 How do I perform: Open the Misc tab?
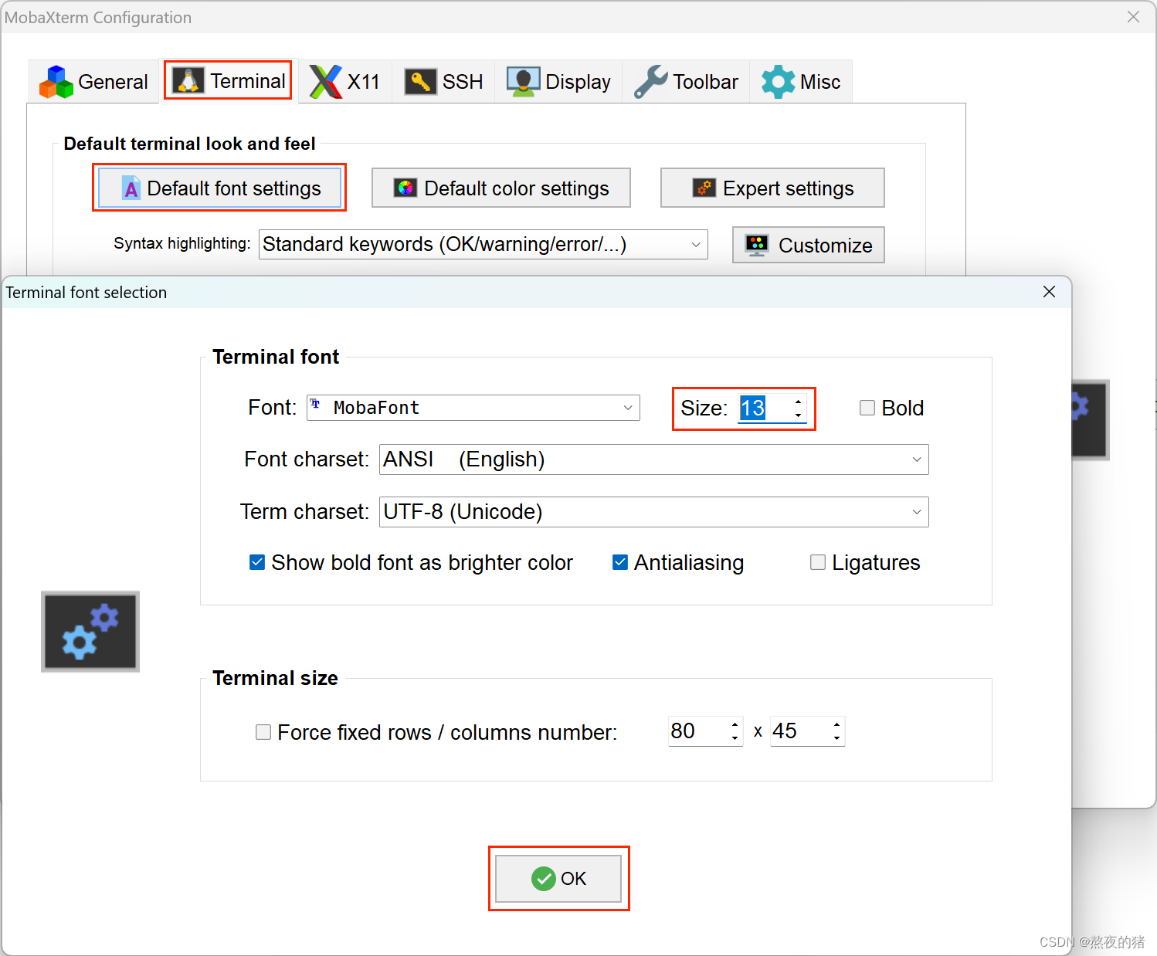click(x=801, y=81)
